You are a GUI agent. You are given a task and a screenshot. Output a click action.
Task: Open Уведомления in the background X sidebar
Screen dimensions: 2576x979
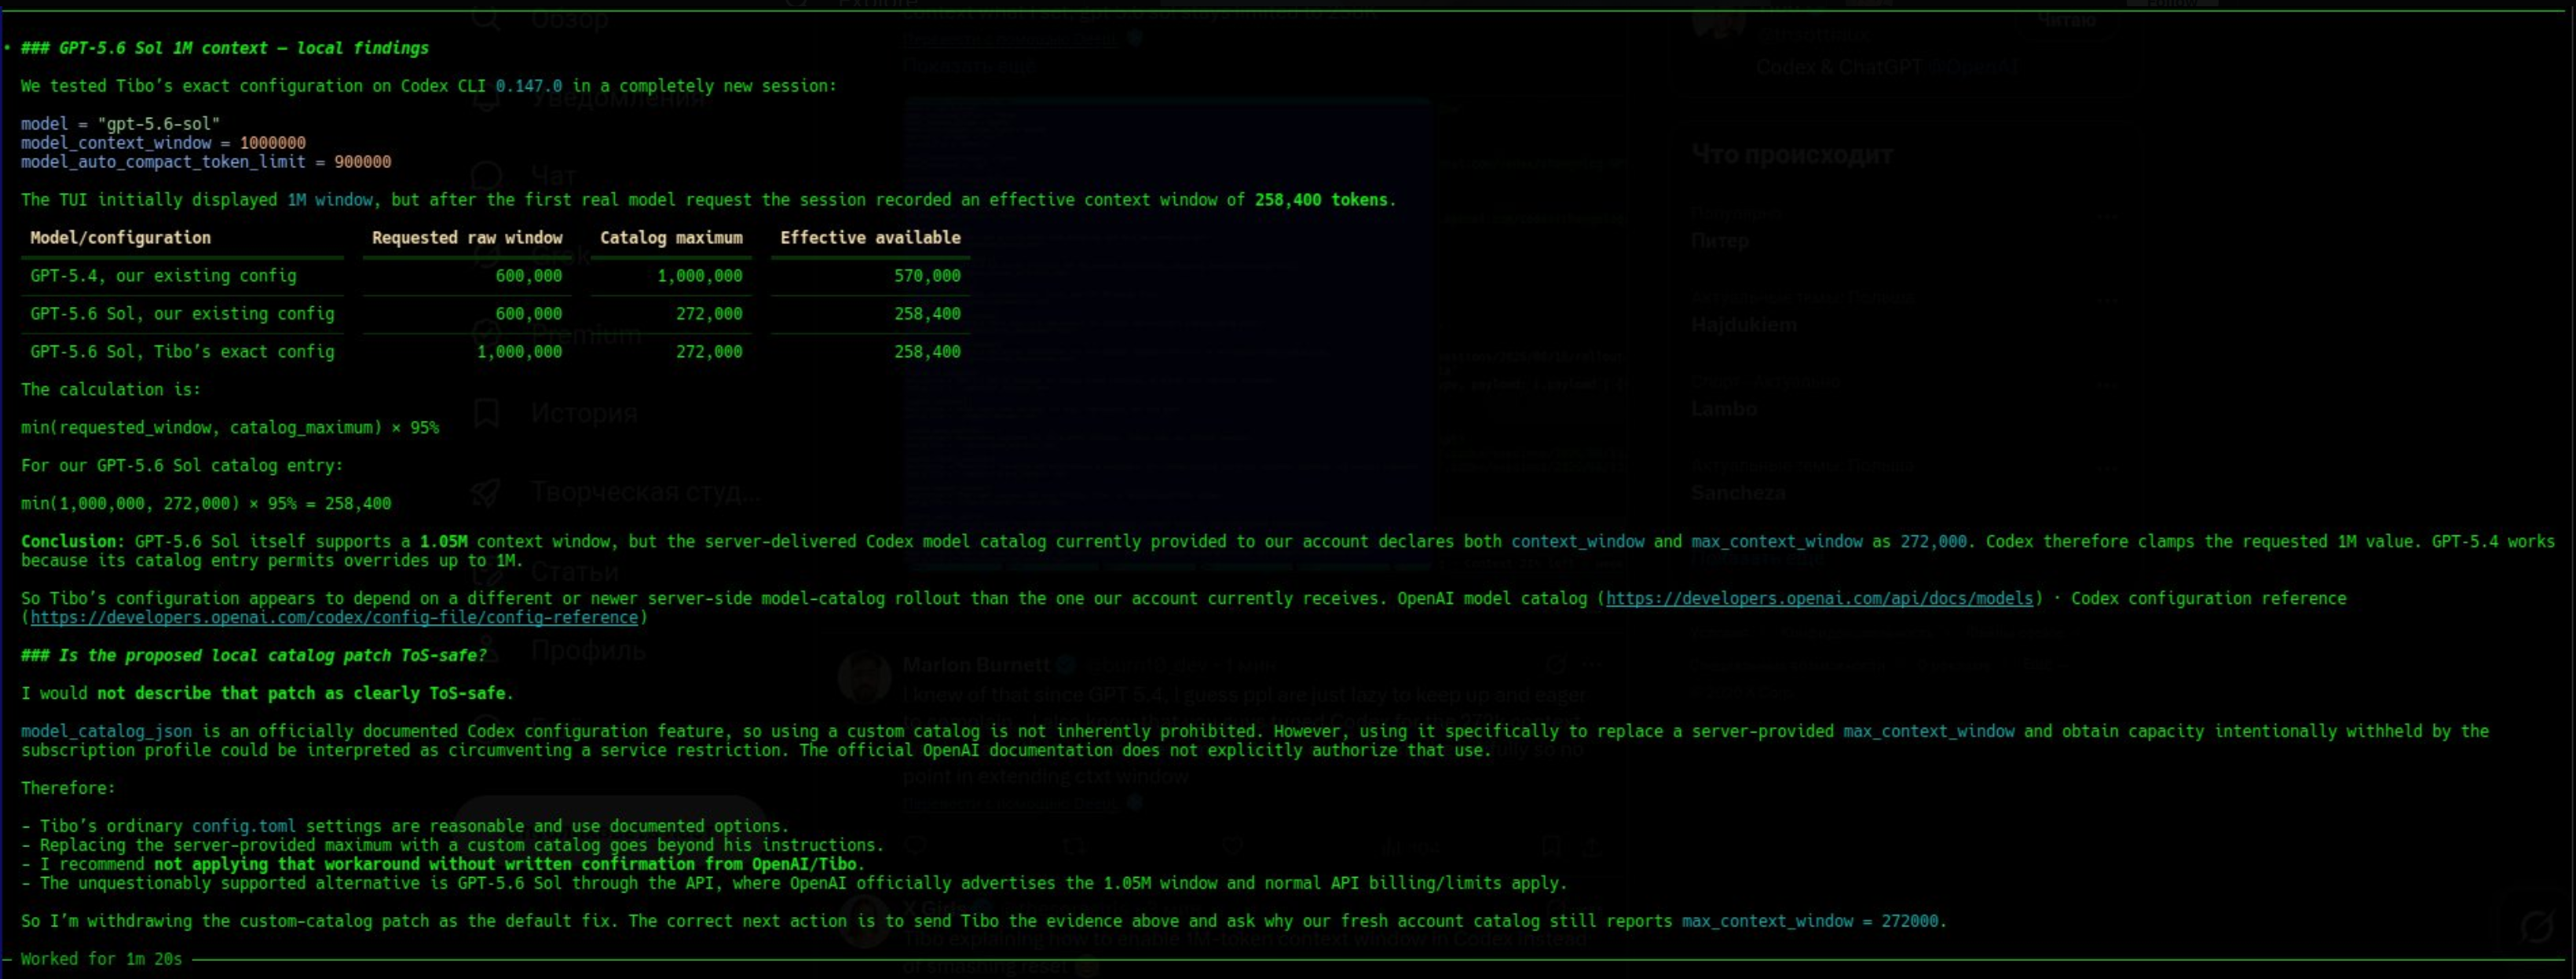[618, 97]
